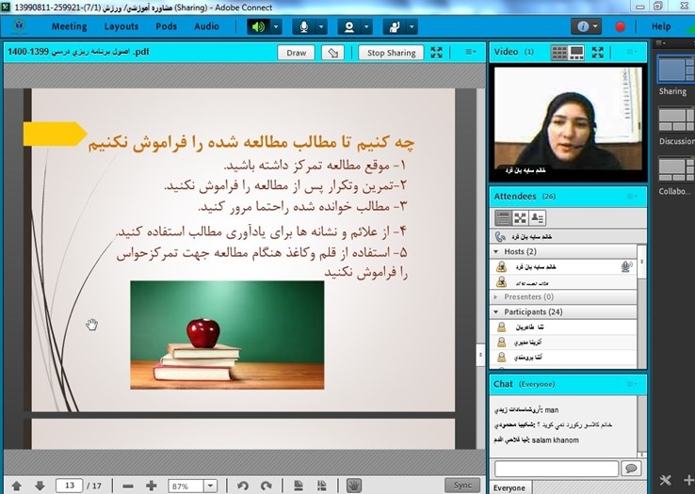The image size is (695, 494).
Task: Expand the Presenters (0) group
Action: click(x=496, y=296)
